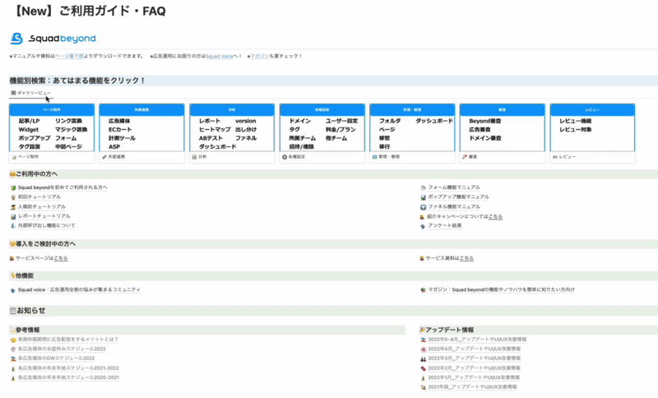Open フォーム機能マニュアル page
This screenshot has height=398, width=658.
pos(454,187)
